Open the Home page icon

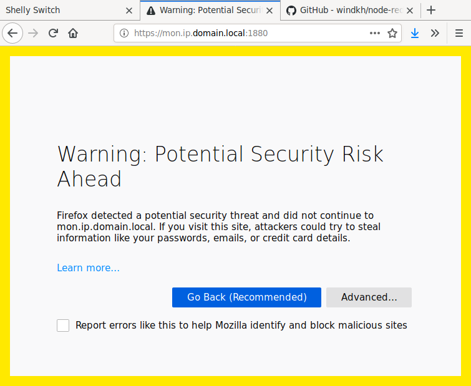pyautogui.click(x=73, y=33)
